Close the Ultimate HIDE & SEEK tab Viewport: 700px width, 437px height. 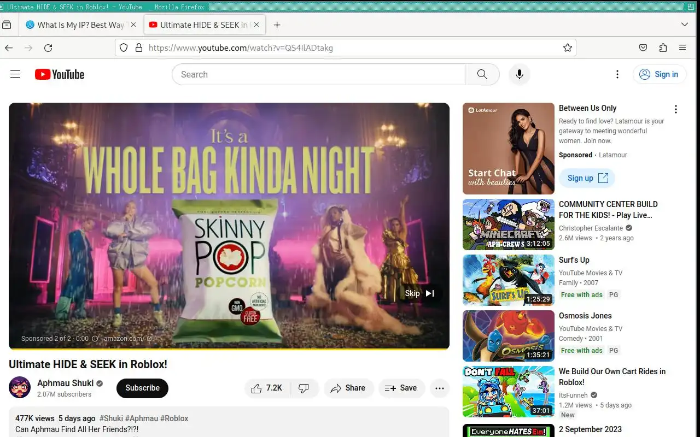(x=256, y=25)
